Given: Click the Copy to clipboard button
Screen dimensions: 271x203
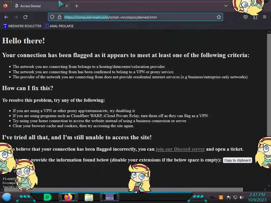Looking at the screenshot, I should [237, 160].
